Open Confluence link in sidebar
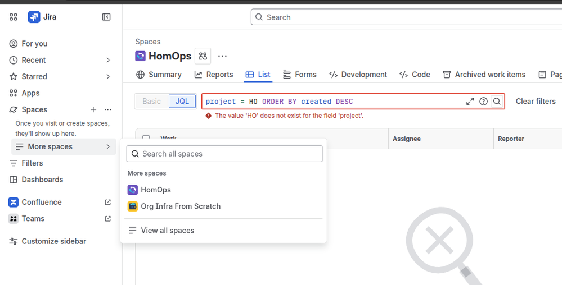 (42, 202)
